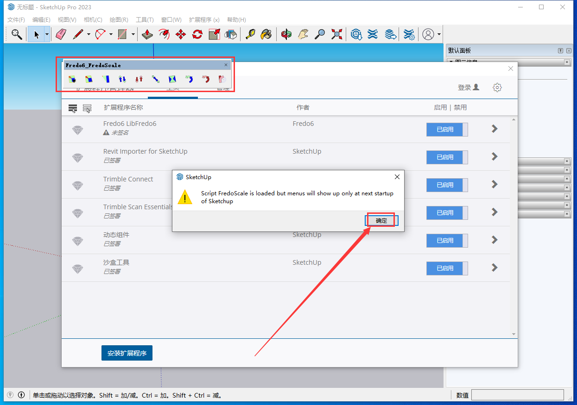Screen dimensions: 577x405
Task: Open the account icon dropdown arrow
Action: pos(439,34)
